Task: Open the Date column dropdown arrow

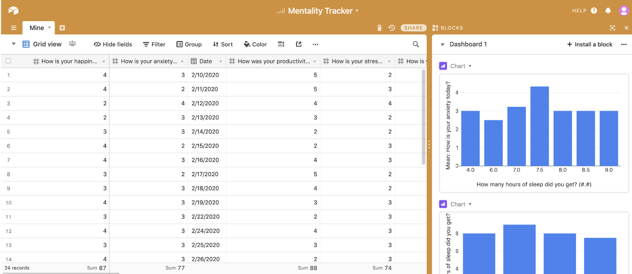Action: (x=221, y=62)
